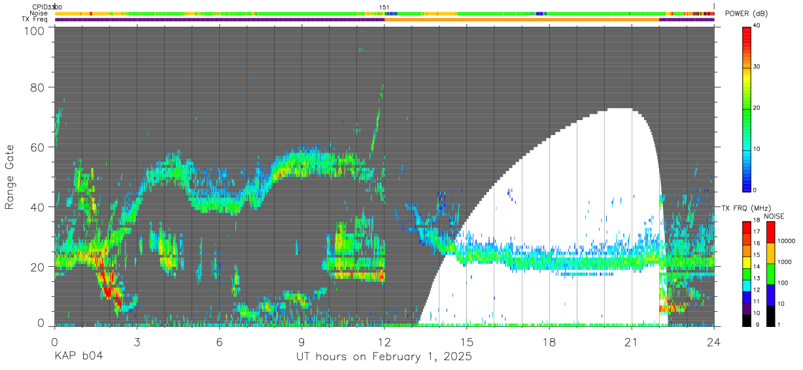Click the 1000 label in NOISE legend

(x=786, y=262)
